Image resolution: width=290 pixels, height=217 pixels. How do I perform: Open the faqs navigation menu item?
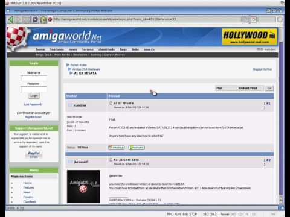(x=123, y=49)
